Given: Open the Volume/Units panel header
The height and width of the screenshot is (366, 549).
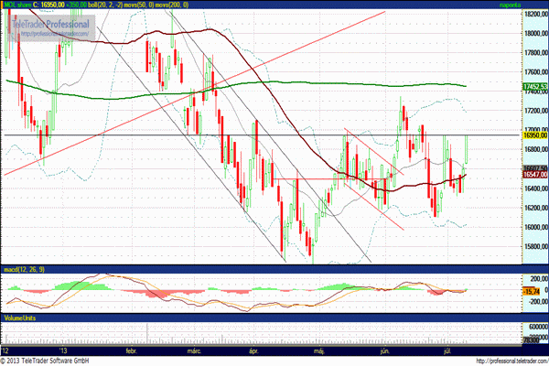Looking at the screenshot, I should (22, 316).
